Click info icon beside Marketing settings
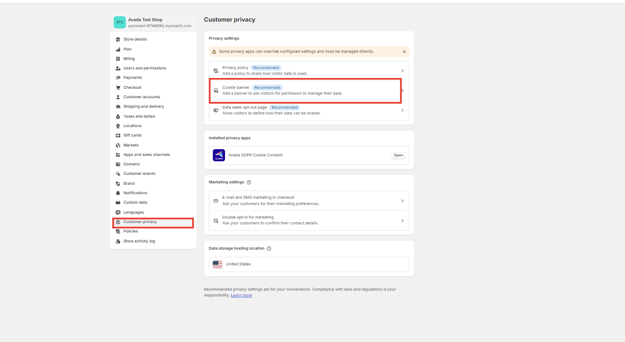 pos(249,182)
